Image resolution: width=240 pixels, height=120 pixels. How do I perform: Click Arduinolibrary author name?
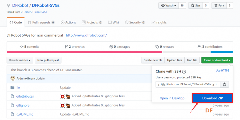pos(26,78)
